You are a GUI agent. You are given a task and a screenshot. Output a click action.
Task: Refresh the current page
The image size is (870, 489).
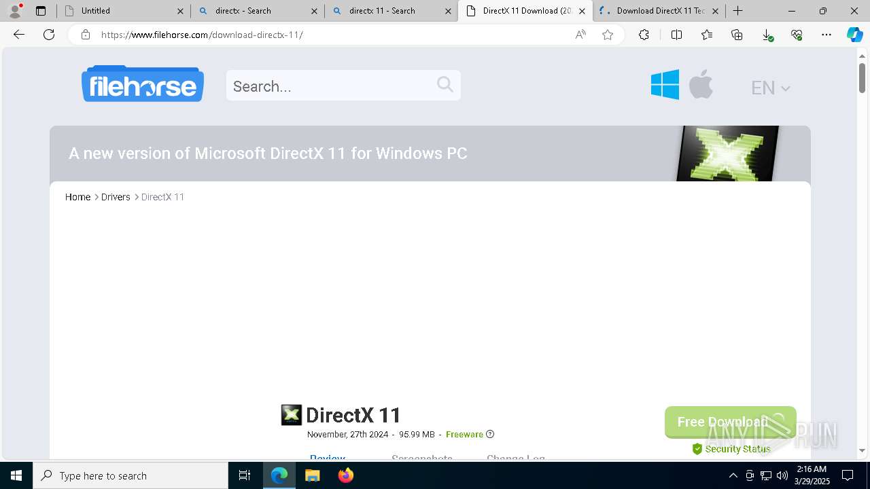coord(49,35)
